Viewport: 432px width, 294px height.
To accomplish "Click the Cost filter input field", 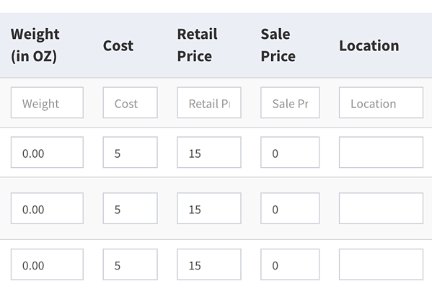I will (x=131, y=102).
